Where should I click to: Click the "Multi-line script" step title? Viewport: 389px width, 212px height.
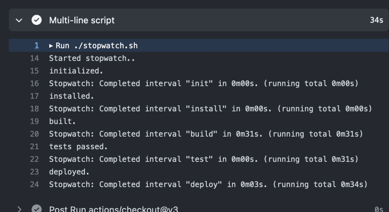click(82, 20)
